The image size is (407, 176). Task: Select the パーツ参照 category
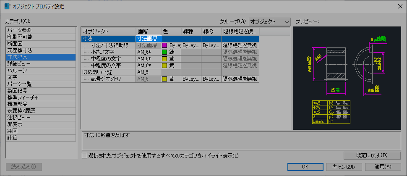pos(41,30)
